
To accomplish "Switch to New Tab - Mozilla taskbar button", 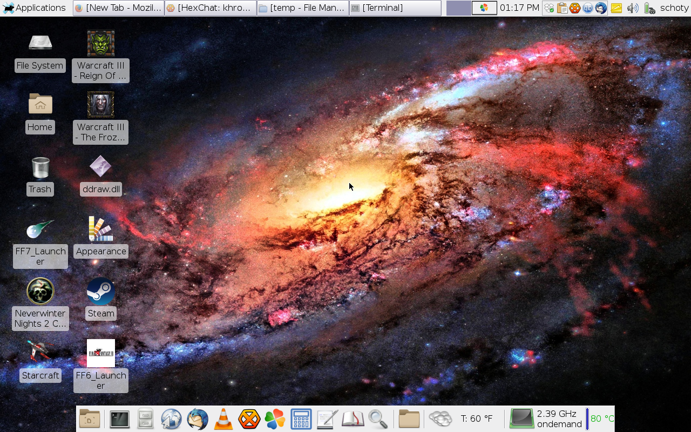I will [118, 8].
